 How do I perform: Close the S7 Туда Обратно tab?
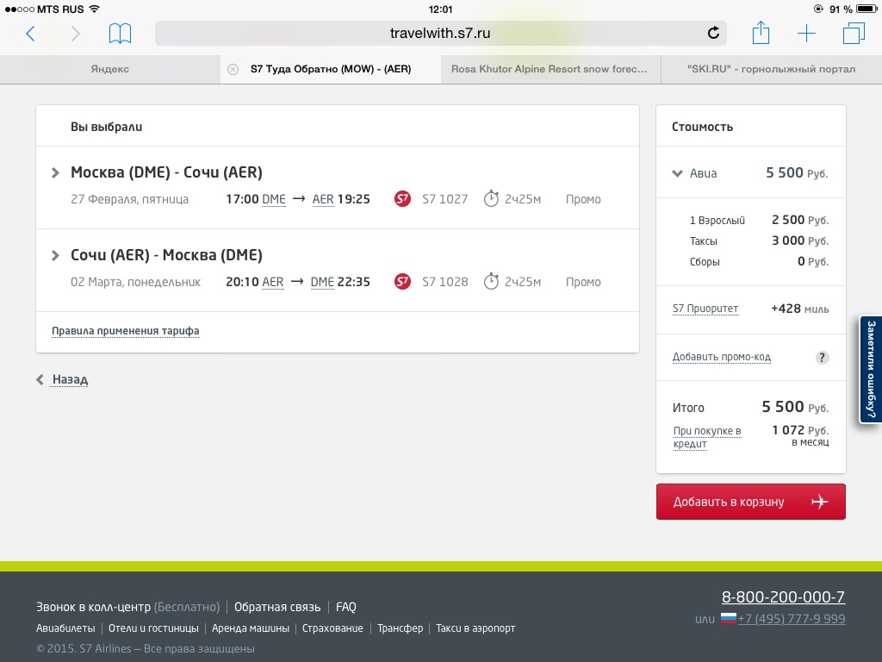[x=233, y=69]
